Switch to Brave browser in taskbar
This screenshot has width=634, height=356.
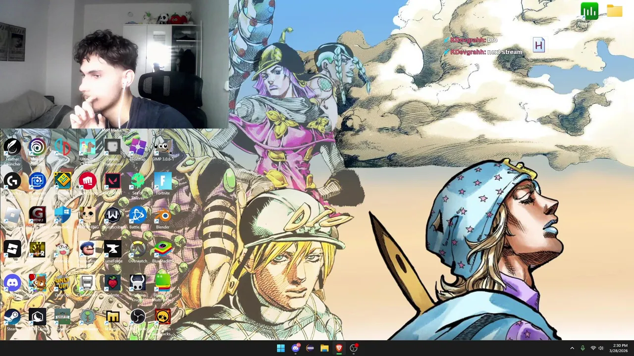(x=339, y=348)
